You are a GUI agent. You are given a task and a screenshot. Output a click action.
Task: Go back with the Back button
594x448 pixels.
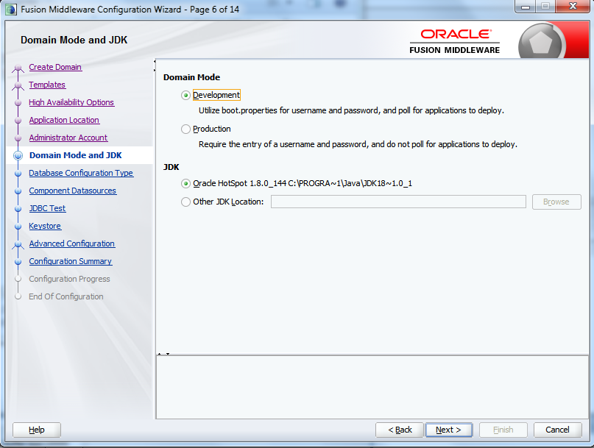pos(399,430)
